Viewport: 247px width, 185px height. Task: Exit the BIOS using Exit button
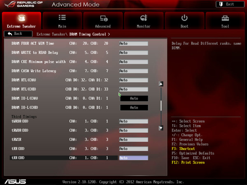[226, 4]
